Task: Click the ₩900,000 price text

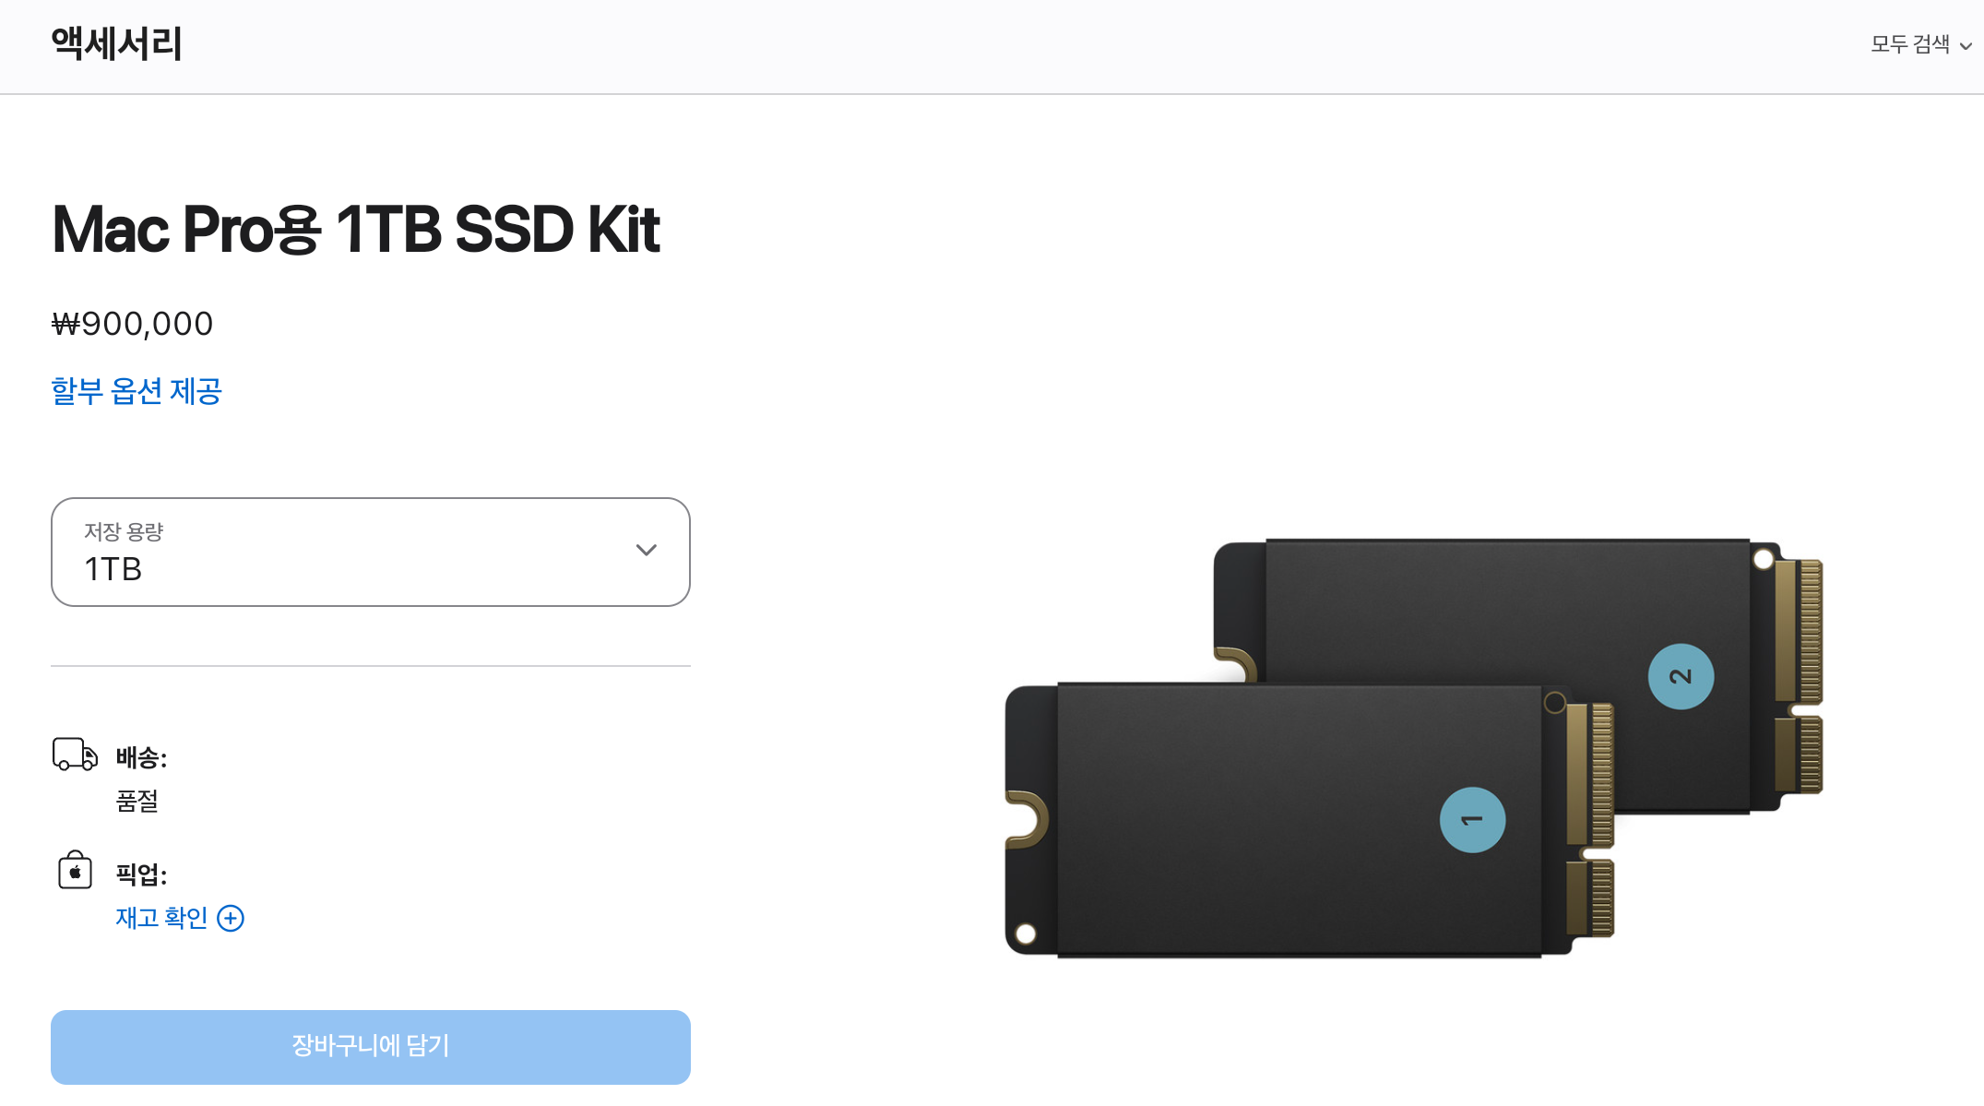Action: pyautogui.click(x=132, y=324)
